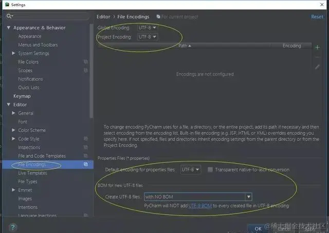Toggle Transparent native-to-ascii conversion checkbox

(x=210, y=170)
